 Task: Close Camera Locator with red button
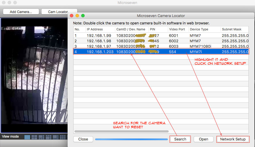pos(72,16)
